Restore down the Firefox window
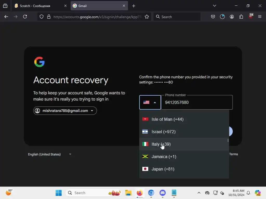Viewport: 266px width, 199px height. pos(248,6)
